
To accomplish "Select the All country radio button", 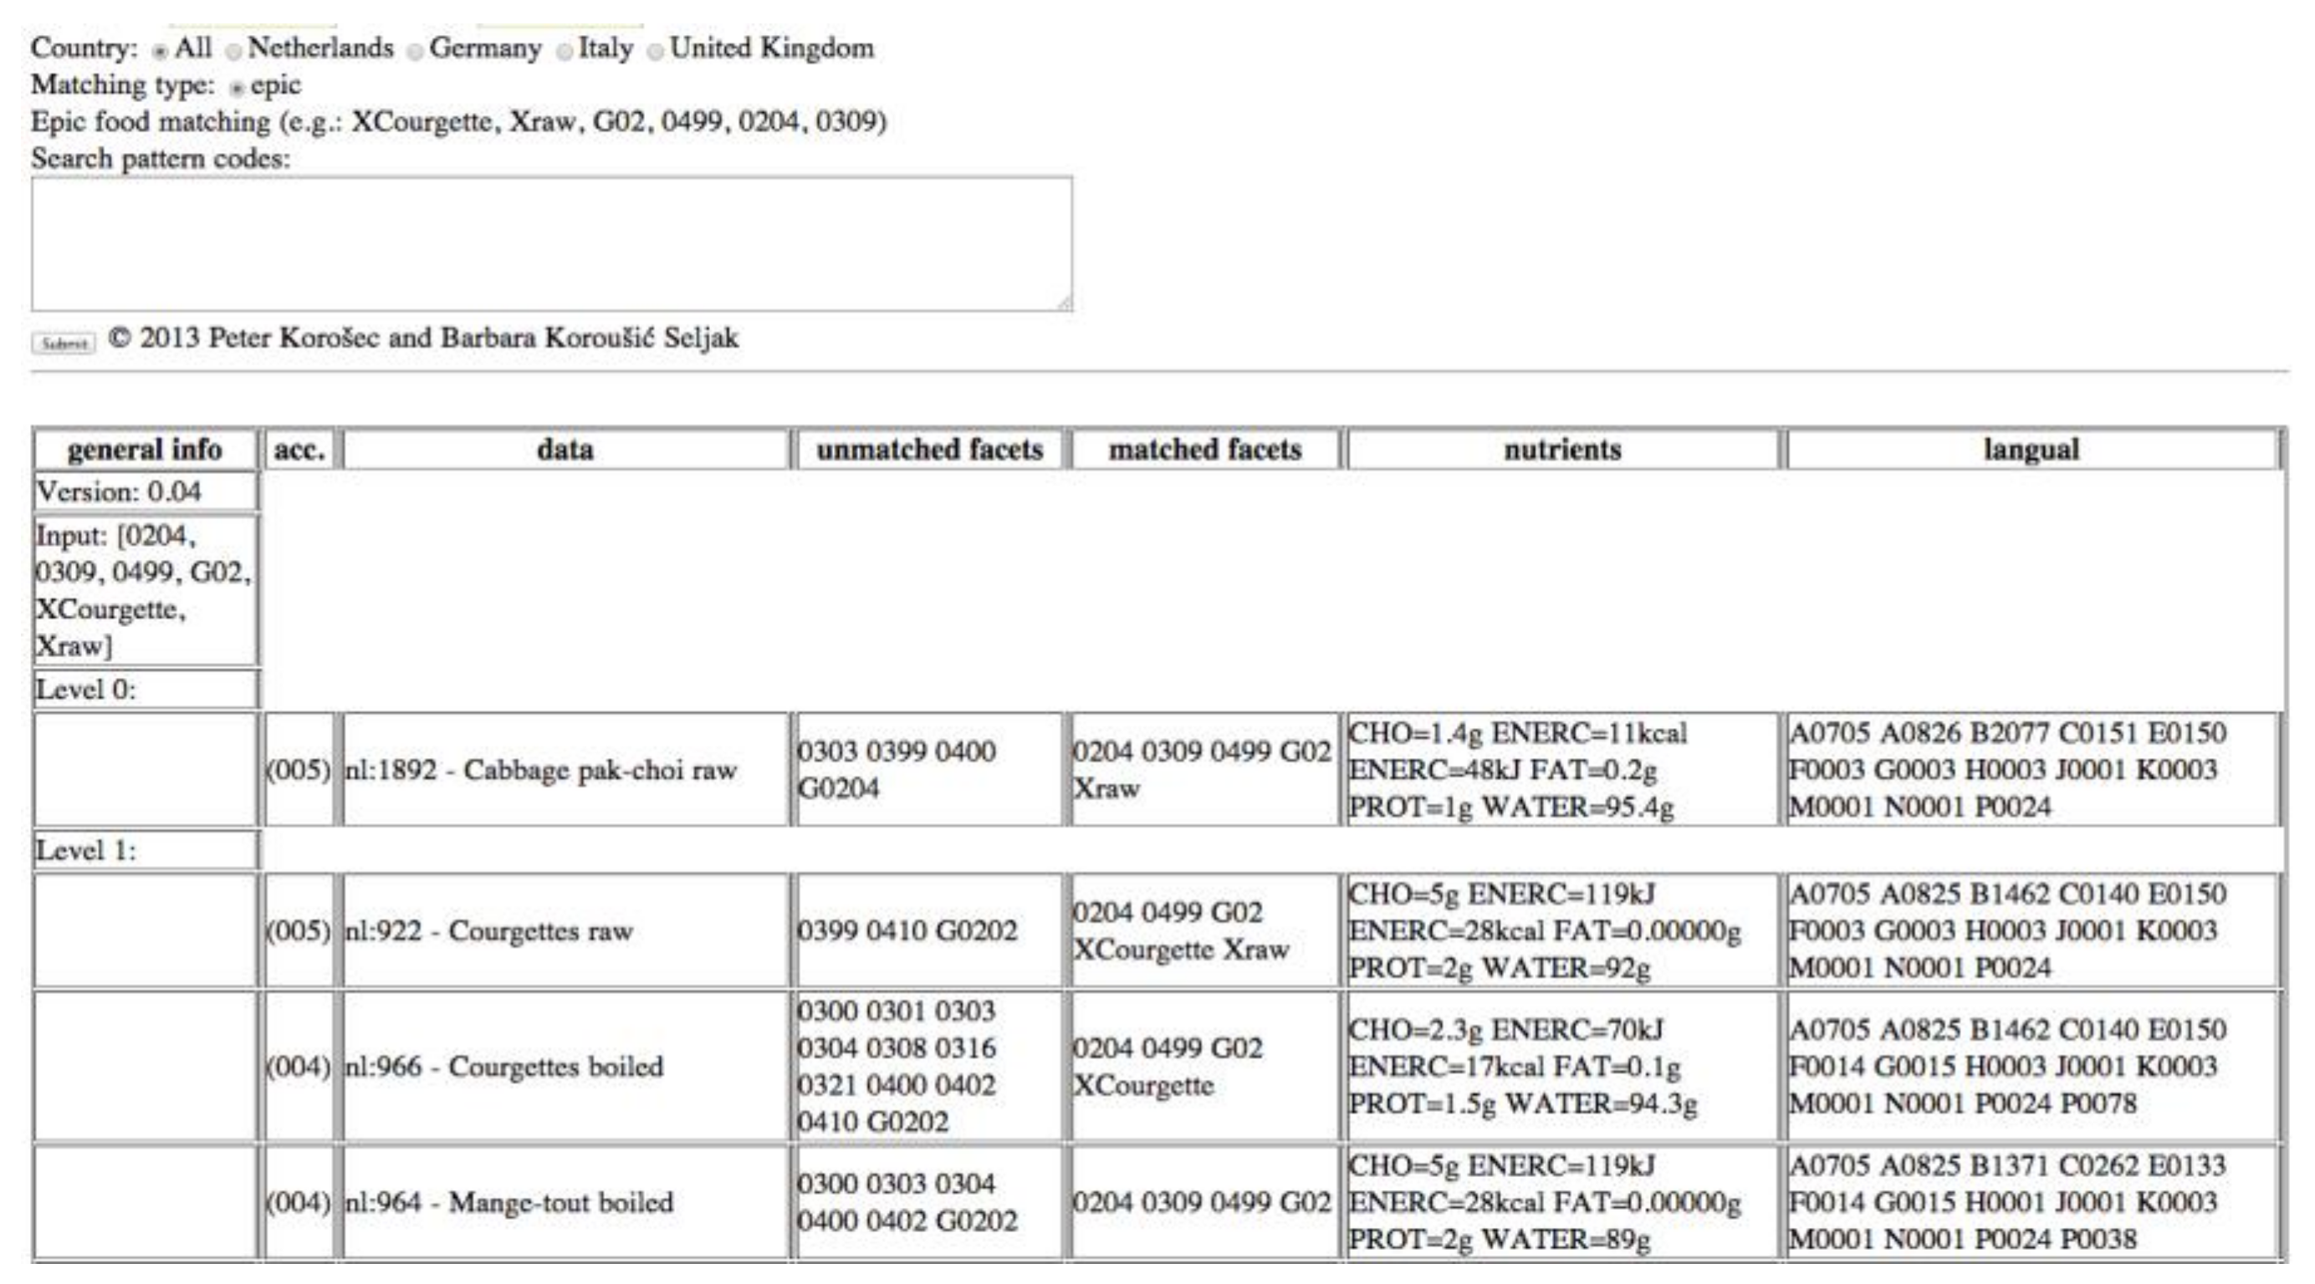I will tap(160, 52).
